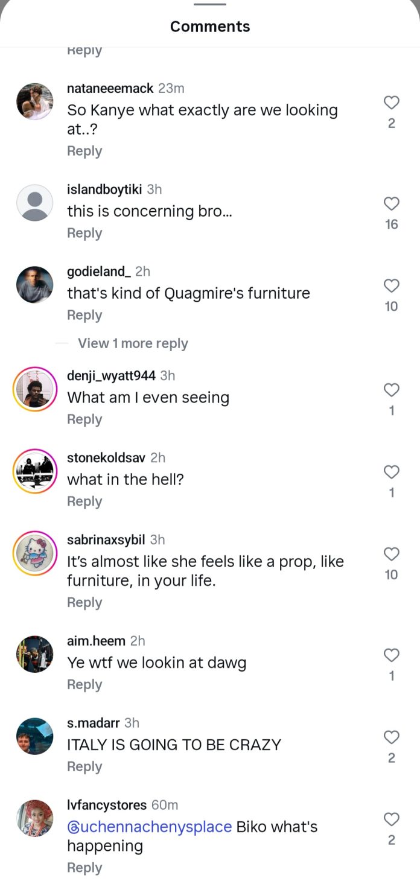Screen dimensions: 420x884
Task: Open stonekoldsav's profile picture story
Action: click(35, 471)
